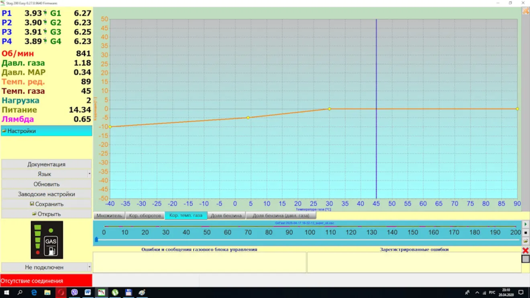
Task: Click the Обновить button
Action: pos(46,184)
